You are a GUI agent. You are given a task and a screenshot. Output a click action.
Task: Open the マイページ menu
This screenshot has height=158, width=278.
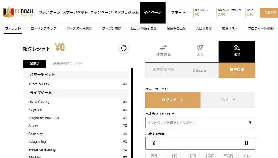(153, 12)
